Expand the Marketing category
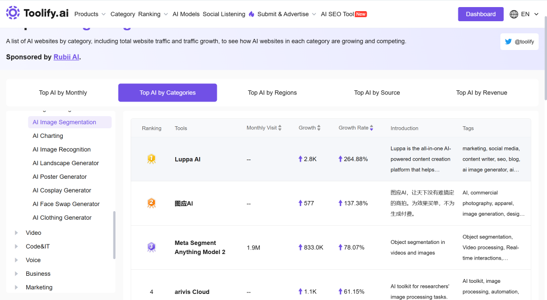The height and width of the screenshot is (300, 547). [16, 287]
